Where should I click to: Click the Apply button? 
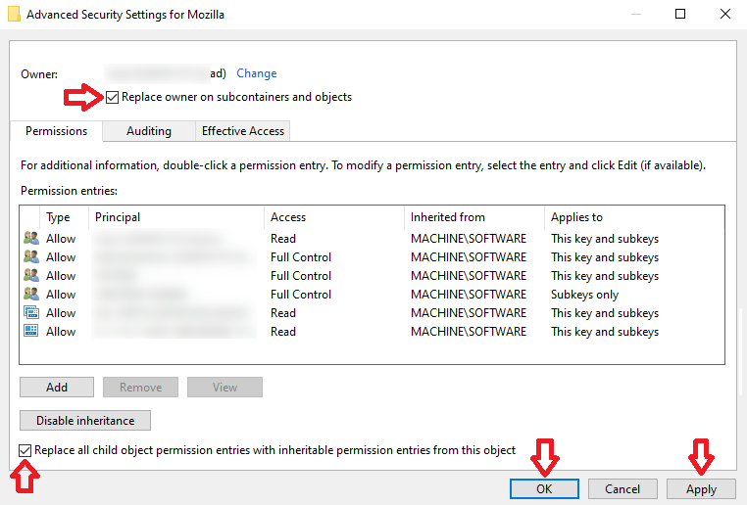pos(701,489)
